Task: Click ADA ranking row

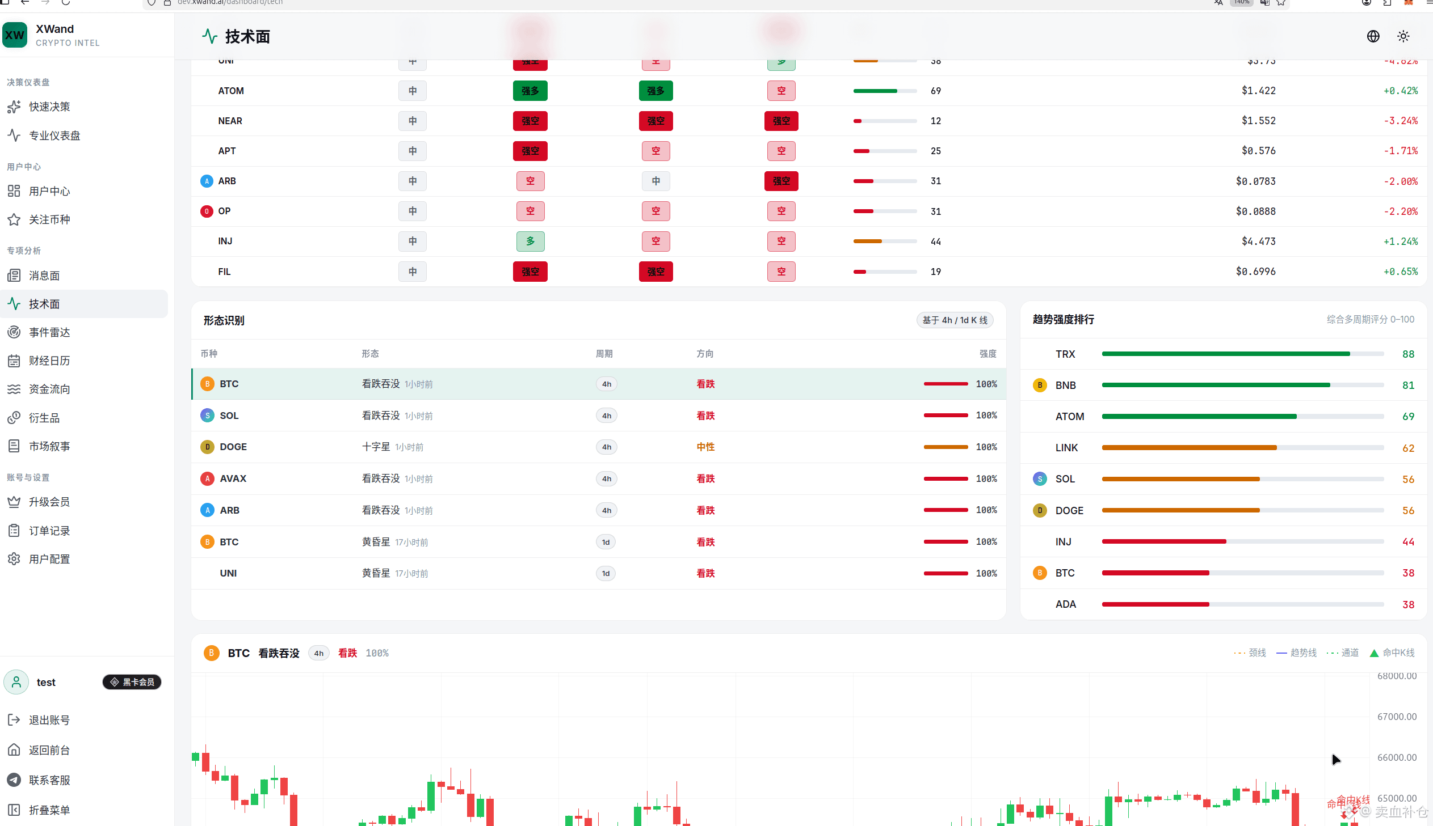Action: [x=1223, y=604]
